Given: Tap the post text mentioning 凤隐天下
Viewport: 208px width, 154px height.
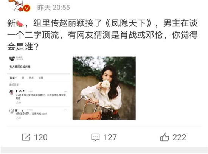Looking at the screenshot, I should [x=102, y=35].
